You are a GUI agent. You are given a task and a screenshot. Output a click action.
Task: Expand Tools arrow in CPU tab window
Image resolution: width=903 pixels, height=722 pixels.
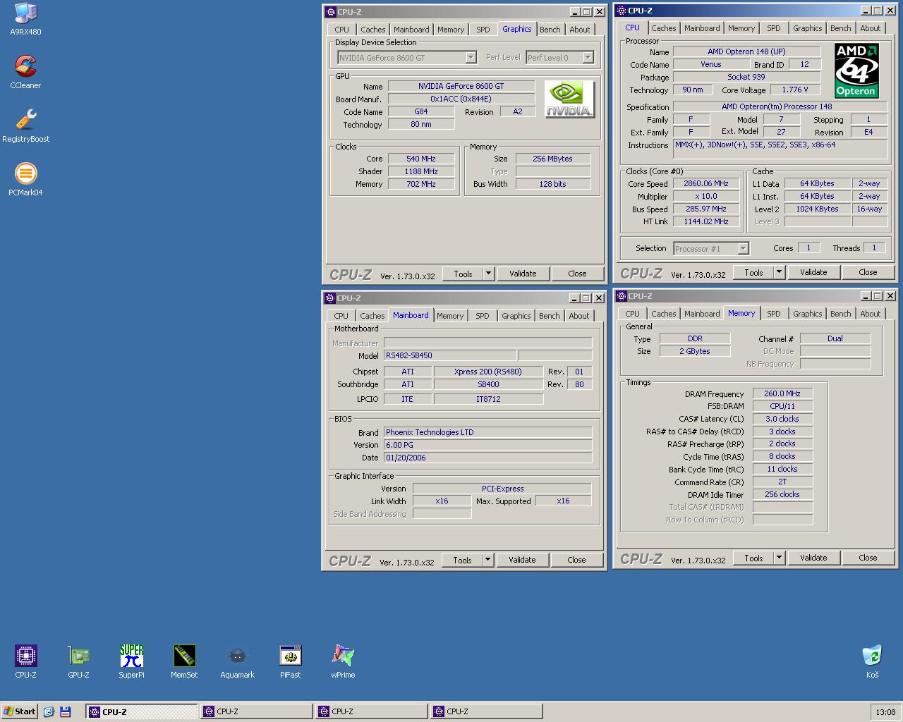(779, 272)
